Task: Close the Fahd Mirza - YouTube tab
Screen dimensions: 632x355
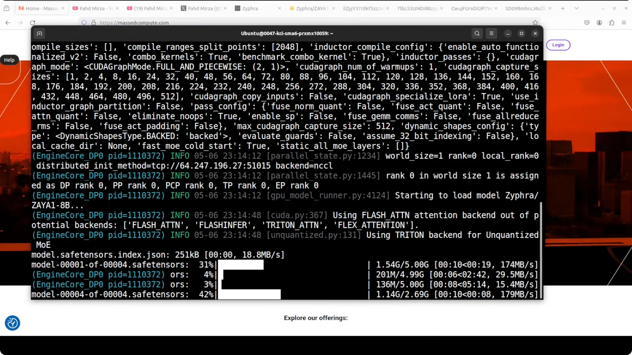Action: (118, 8)
